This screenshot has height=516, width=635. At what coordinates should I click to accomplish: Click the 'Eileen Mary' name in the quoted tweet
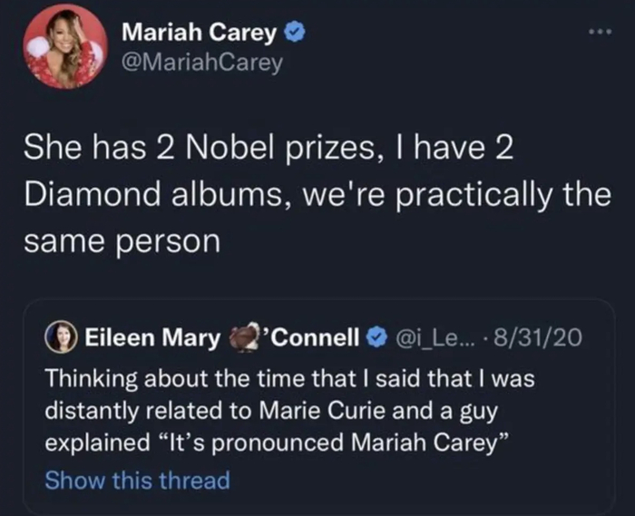[151, 340]
